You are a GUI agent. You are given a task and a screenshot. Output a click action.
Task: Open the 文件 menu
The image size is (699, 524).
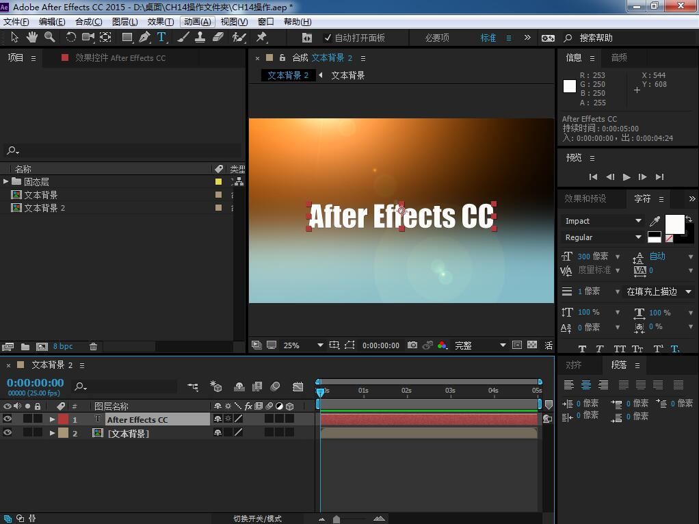(16, 21)
